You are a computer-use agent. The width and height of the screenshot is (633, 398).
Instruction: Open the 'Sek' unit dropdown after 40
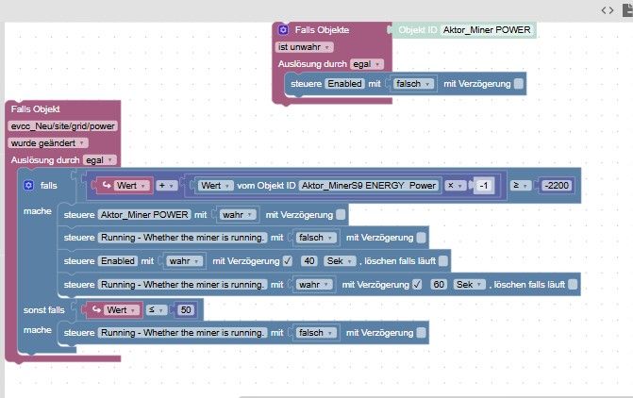click(x=340, y=260)
